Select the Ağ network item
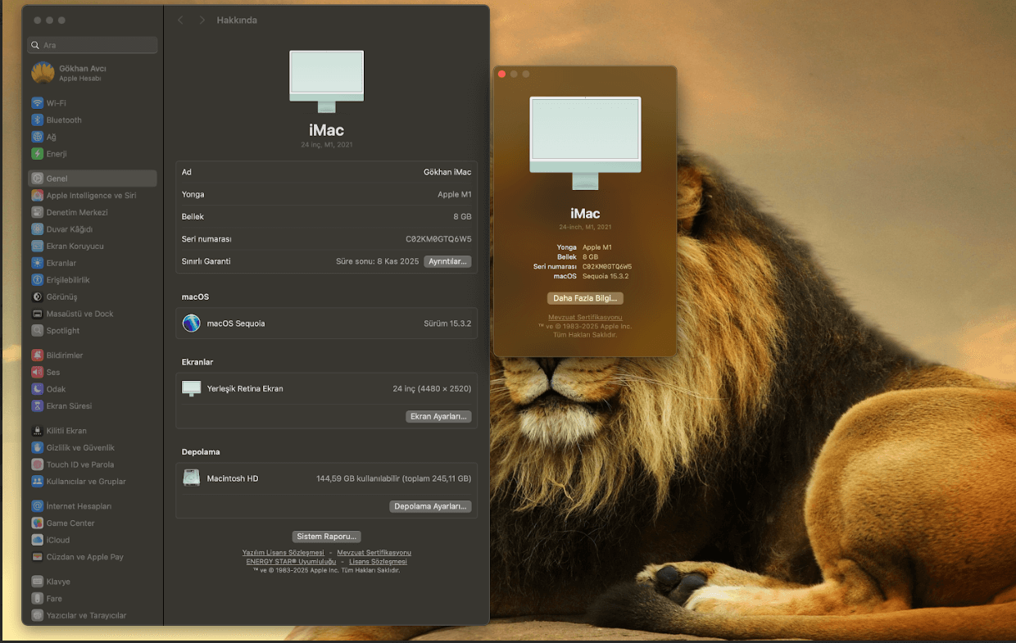 pyautogui.click(x=93, y=137)
